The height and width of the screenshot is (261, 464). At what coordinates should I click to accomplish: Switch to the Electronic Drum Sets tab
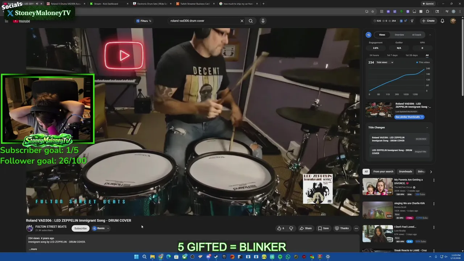152,4
